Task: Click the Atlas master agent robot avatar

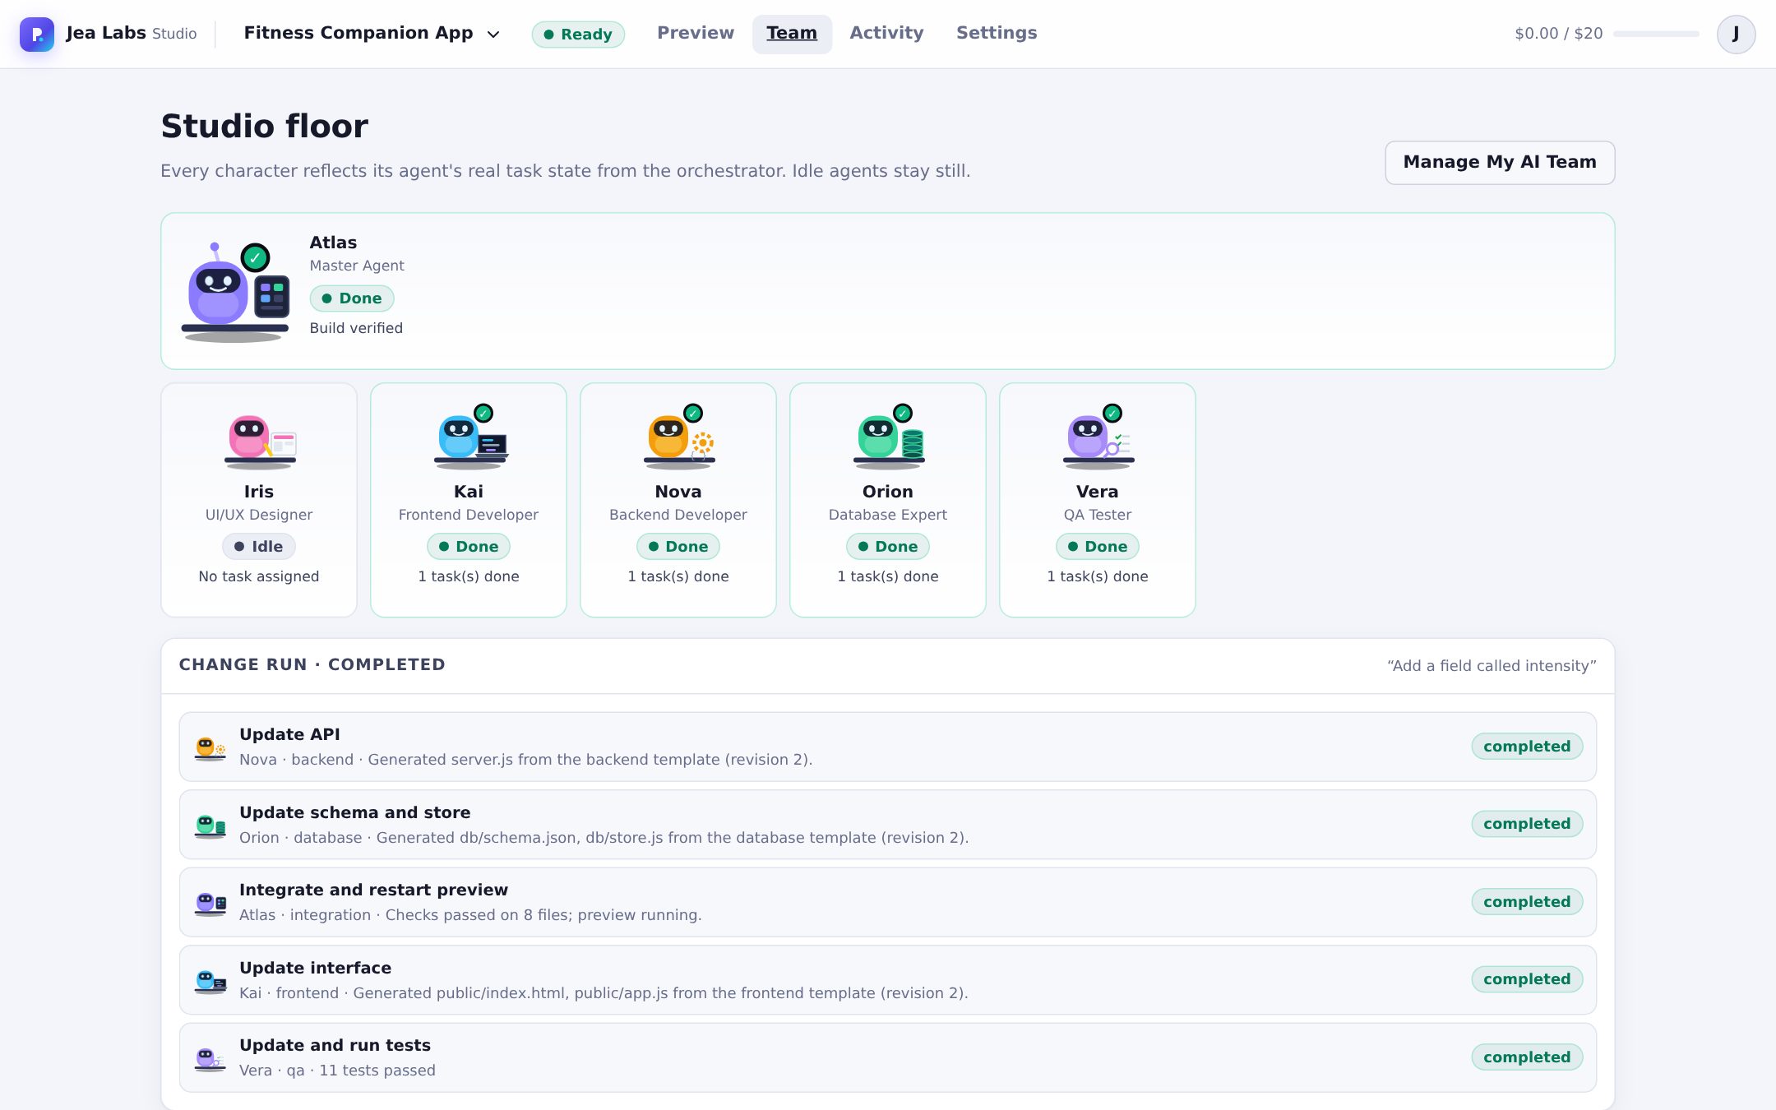Action: (x=235, y=292)
